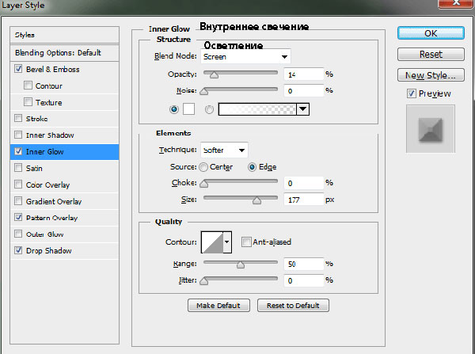Click the Size slider handle

pyautogui.click(x=256, y=202)
